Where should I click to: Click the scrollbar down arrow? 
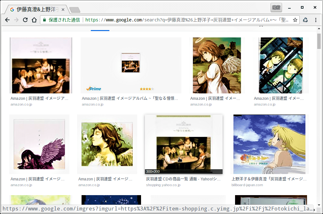pos(319,205)
